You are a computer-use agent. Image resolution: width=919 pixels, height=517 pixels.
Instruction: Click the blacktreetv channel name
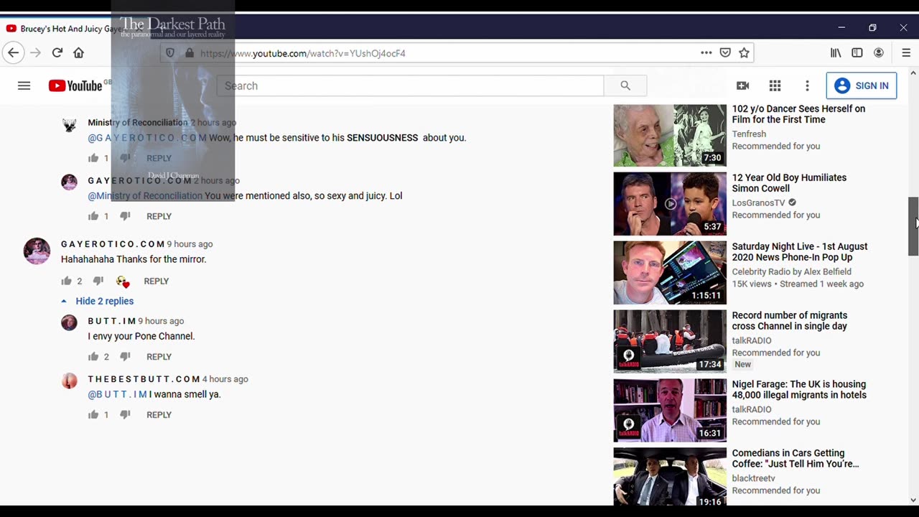pyautogui.click(x=753, y=478)
